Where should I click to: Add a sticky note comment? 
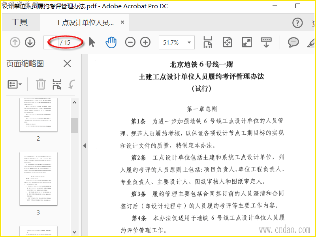(293, 42)
